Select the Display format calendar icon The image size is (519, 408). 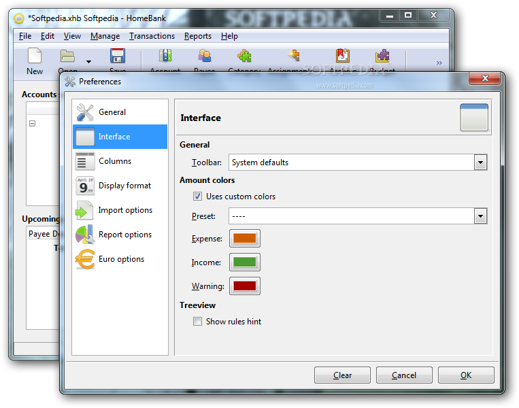click(x=85, y=186)
